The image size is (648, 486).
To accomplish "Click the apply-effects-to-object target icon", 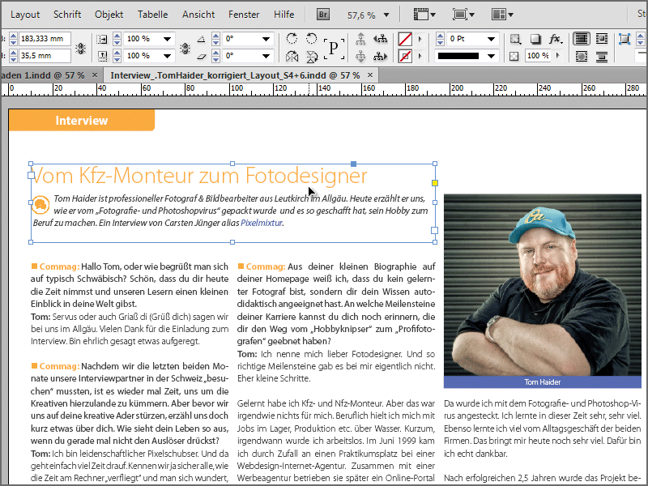I will click(x=515, y=39).
